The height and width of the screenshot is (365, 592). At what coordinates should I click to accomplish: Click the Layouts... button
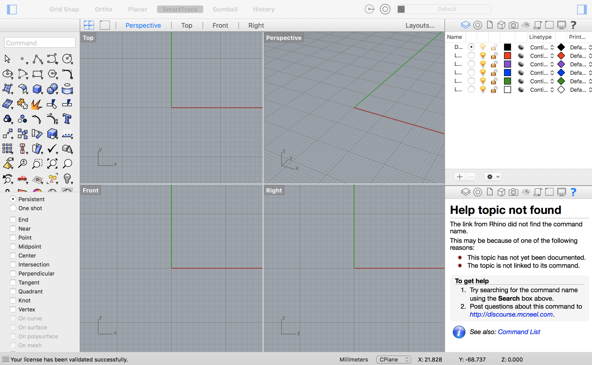pyautogui.click(x=420, y=25)
